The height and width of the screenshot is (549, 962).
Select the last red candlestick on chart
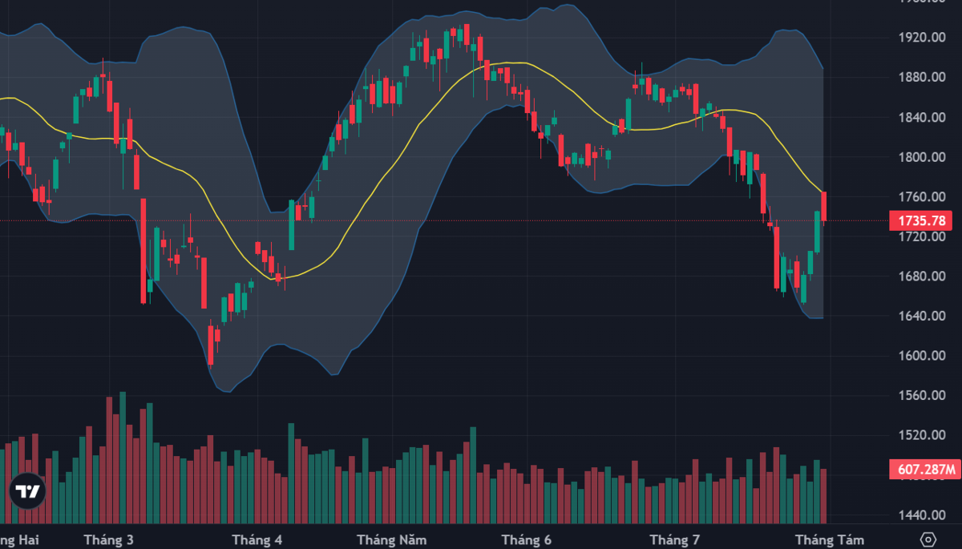click(823, 207)
